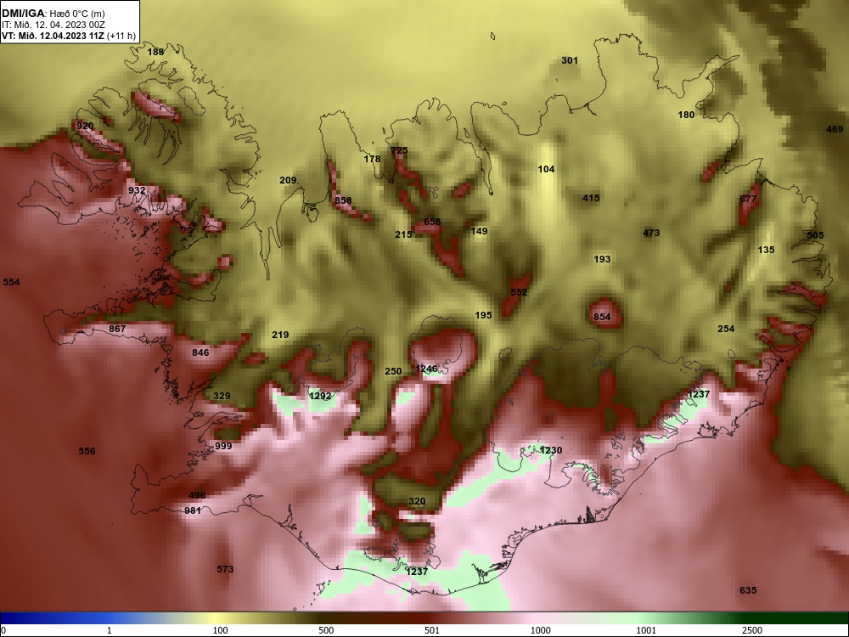The image size is (849, 637).
Task: Click the legend label '1001'
Action: click(x=646, y=630)
